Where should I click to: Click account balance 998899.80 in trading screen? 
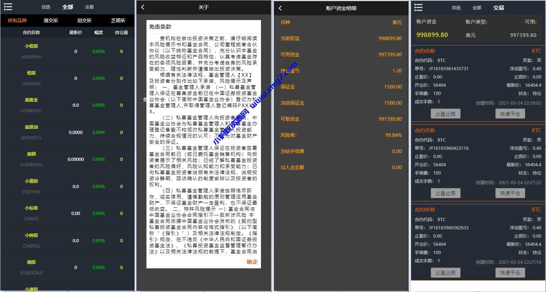point(432,35)
